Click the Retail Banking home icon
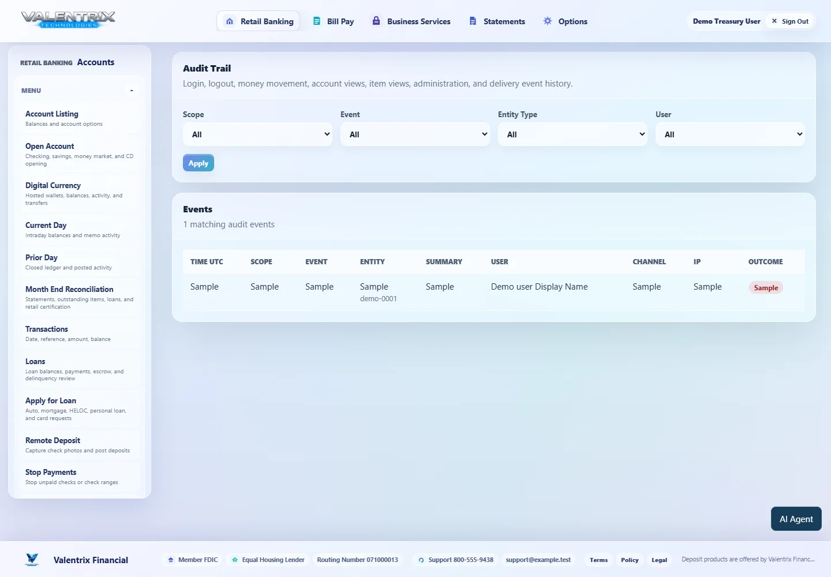The height and width of the screenshot is (577, 831). pos(230,21)
